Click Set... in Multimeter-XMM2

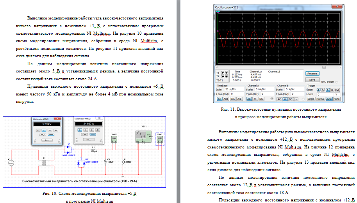coord(89,139)
